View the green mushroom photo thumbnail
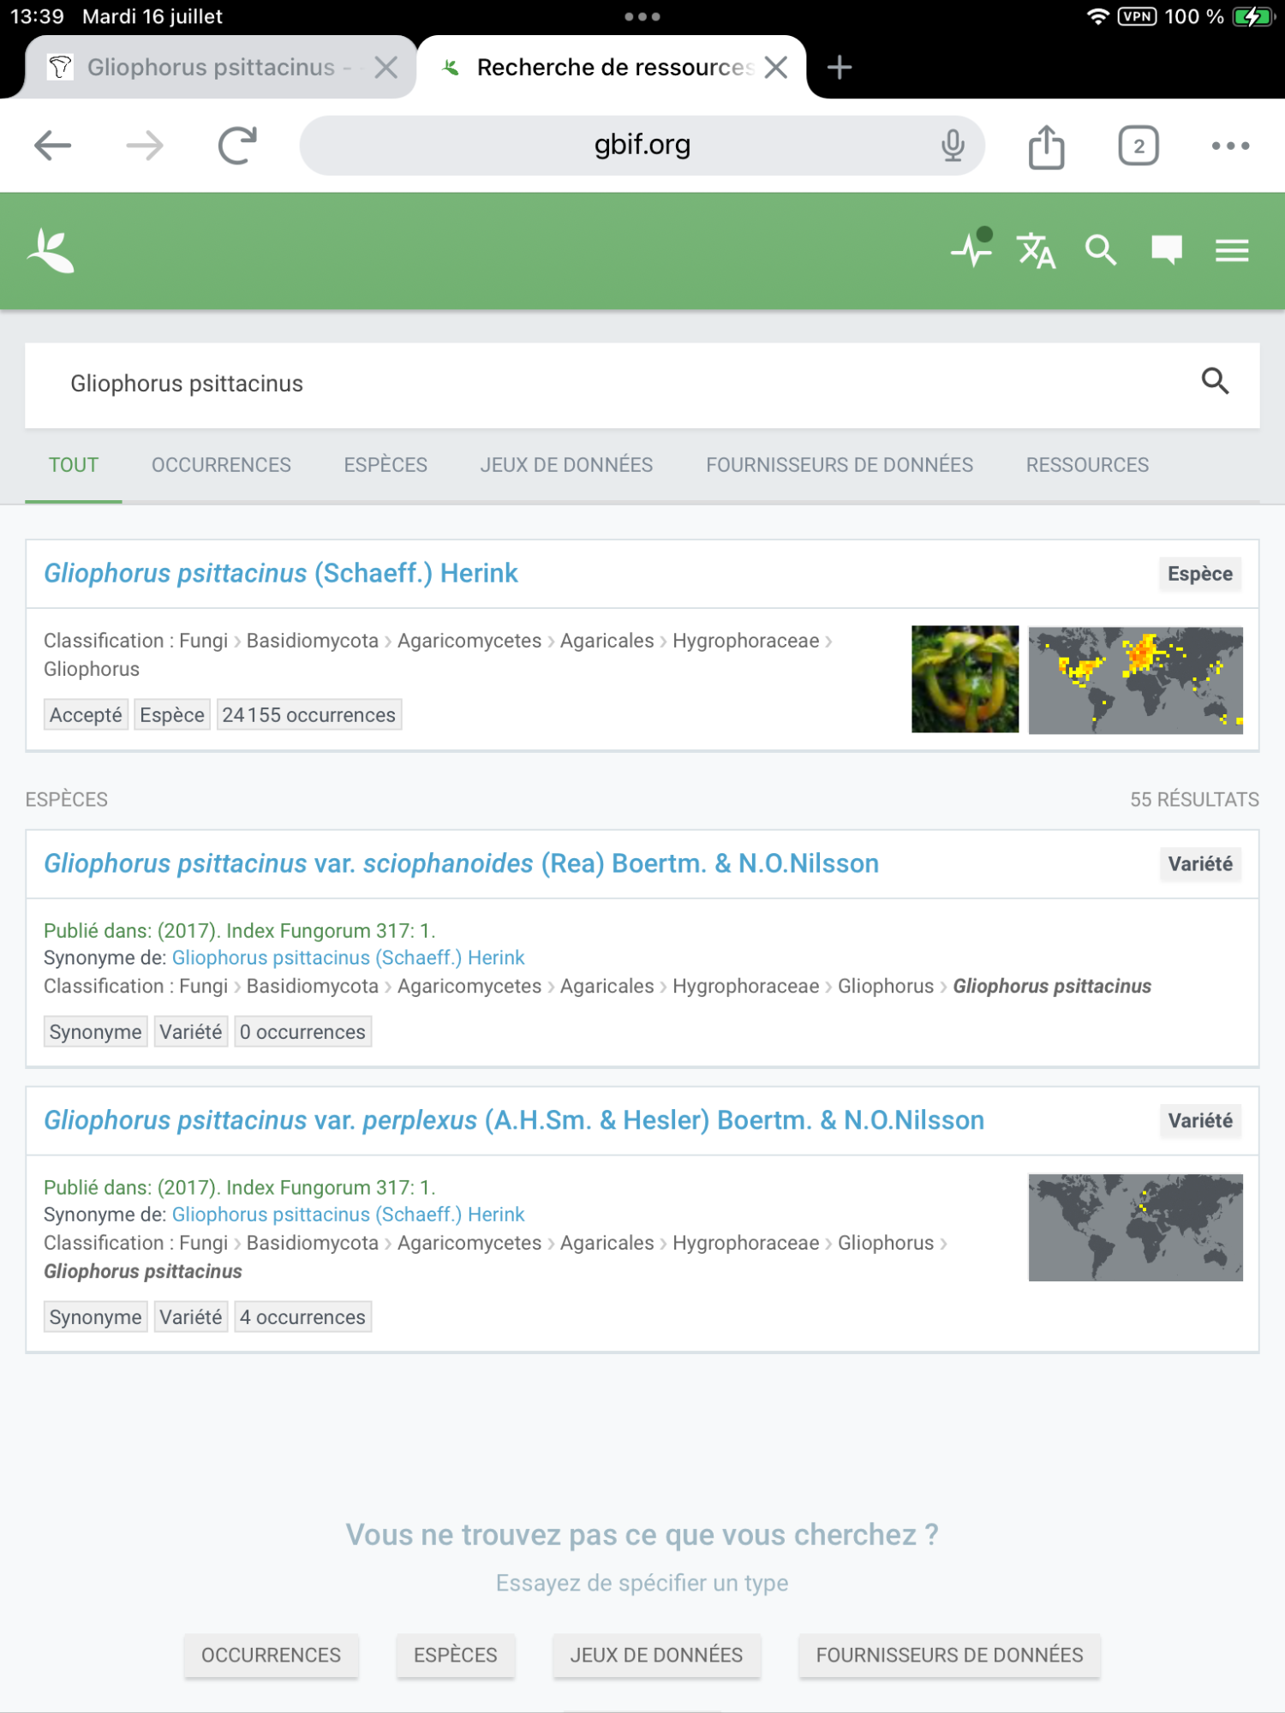The width and height of the screenshot is (1285, 1713). click(x=965, y=679)
